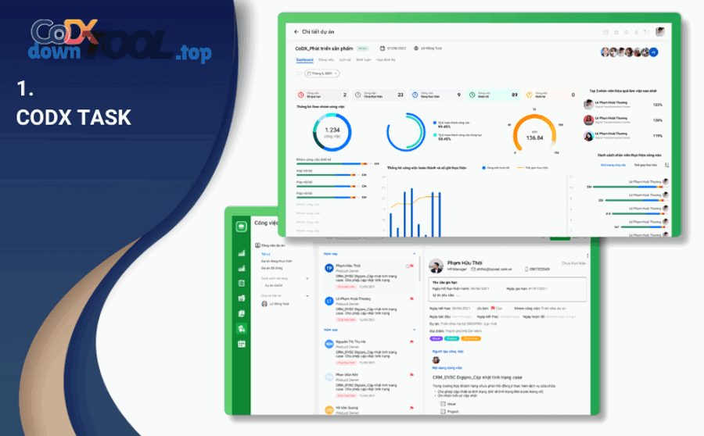This screenshot has width=704, height=436.
Task: Click the Người tạo công việc link
Action: coord(447,352)
